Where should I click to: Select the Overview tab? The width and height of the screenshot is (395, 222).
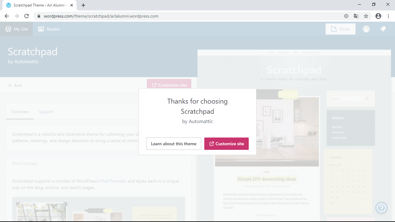20,112
